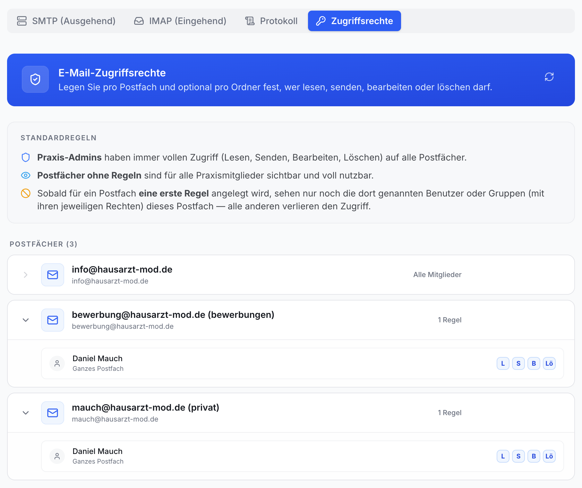Click the S badge in the bewerbung rule

(x=518, y=363)
